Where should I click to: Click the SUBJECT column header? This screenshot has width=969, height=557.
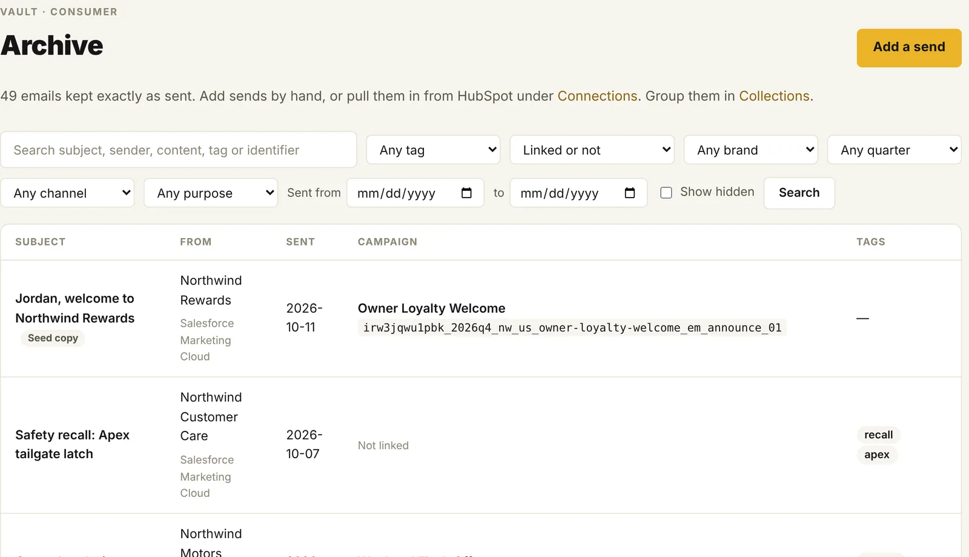pyautogui.click(x=41, y=242)
